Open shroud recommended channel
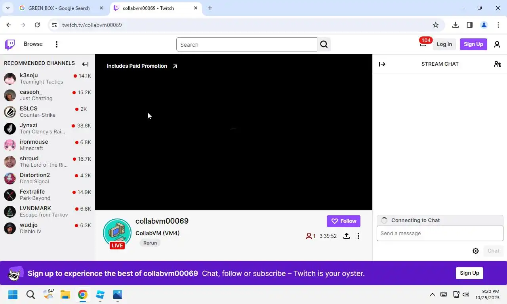Image resolution: width=507 pixels, height=304 pixels. click(x=48, y=161)
